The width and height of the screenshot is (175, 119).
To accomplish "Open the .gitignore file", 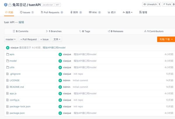I will coord(15,74).
